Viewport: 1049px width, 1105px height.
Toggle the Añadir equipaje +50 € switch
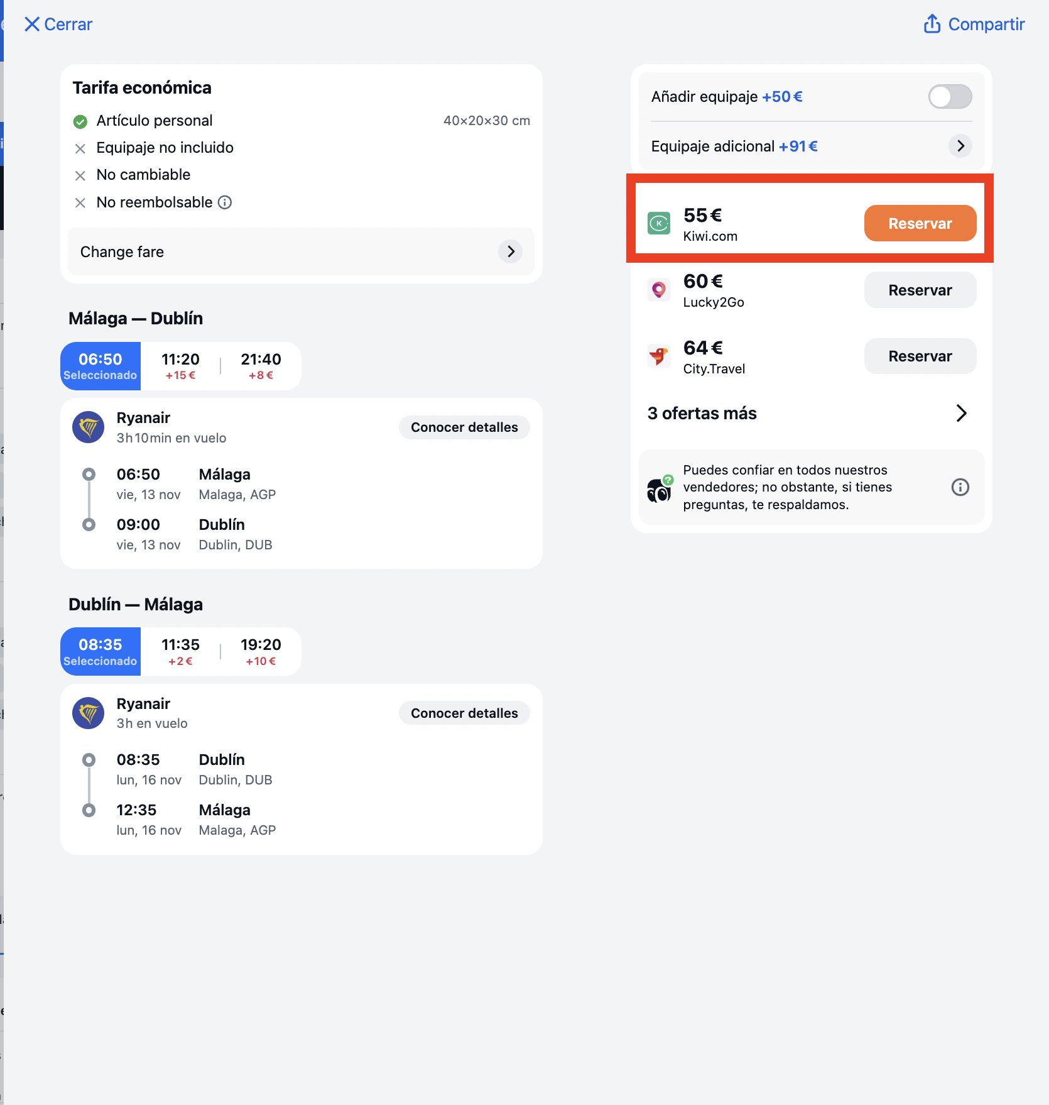coord(950,97)
